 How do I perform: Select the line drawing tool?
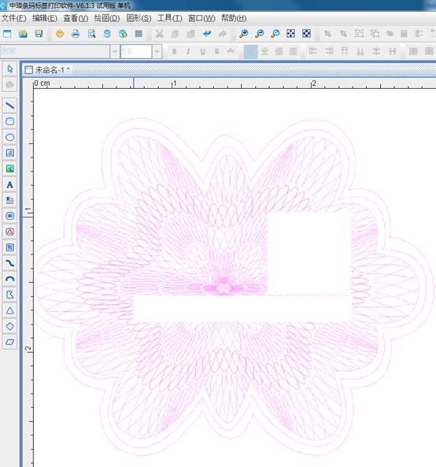[9, 106]
